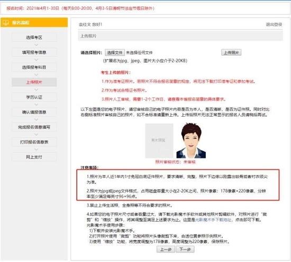Click the 上一步 previous step button
Screen dimensions: 291x262
(166, 249)
